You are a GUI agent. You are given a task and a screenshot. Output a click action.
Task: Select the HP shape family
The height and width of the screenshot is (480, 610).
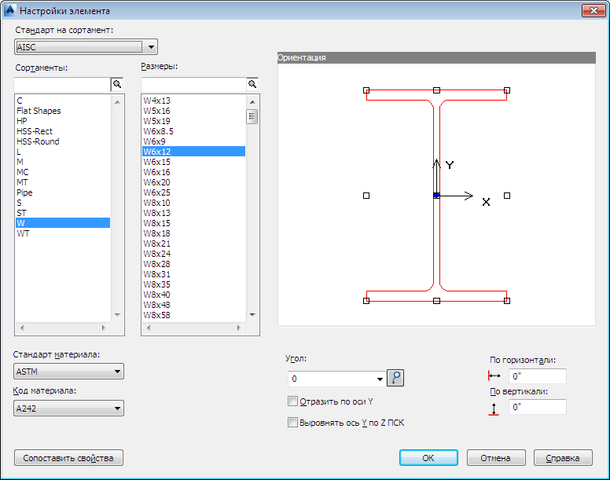click(x=63, y=121)
